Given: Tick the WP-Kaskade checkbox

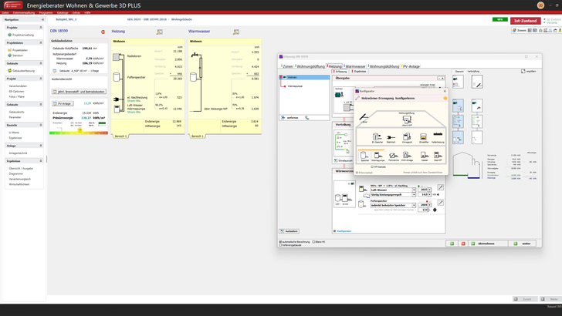Looking at the screenshot, I should tap(373, 166).
